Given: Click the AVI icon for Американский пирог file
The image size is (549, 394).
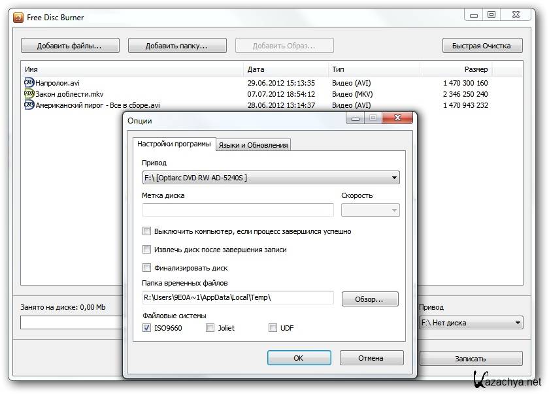Looking at the screenshot, I should click(29, 105).
